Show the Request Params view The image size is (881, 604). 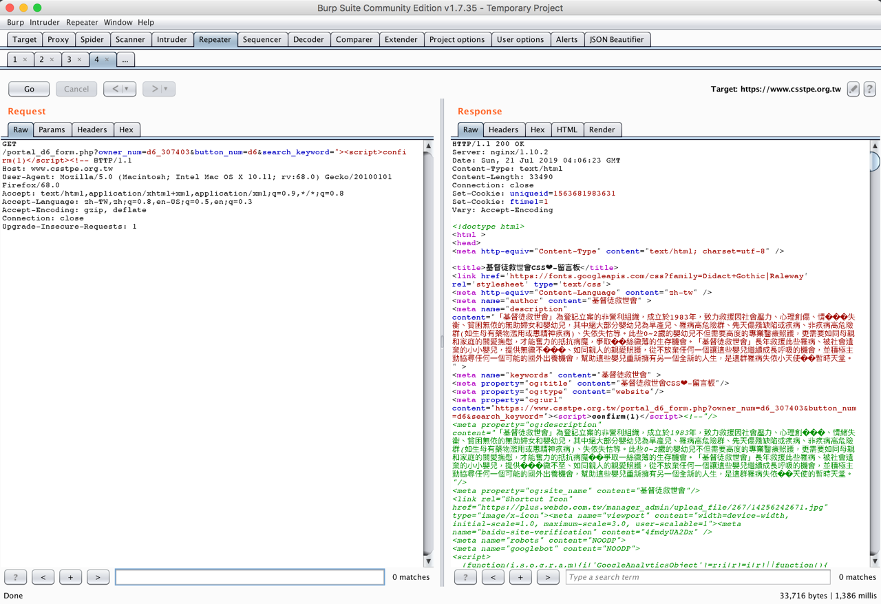point(52,129)
